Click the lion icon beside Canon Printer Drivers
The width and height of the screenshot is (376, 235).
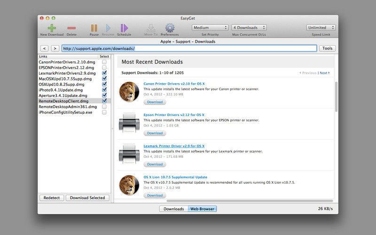click(x=129, y=92)
